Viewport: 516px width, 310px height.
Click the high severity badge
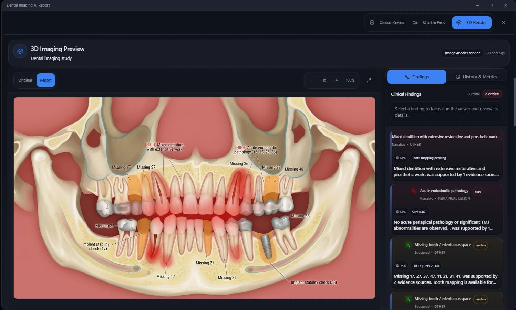pos(478,192)
